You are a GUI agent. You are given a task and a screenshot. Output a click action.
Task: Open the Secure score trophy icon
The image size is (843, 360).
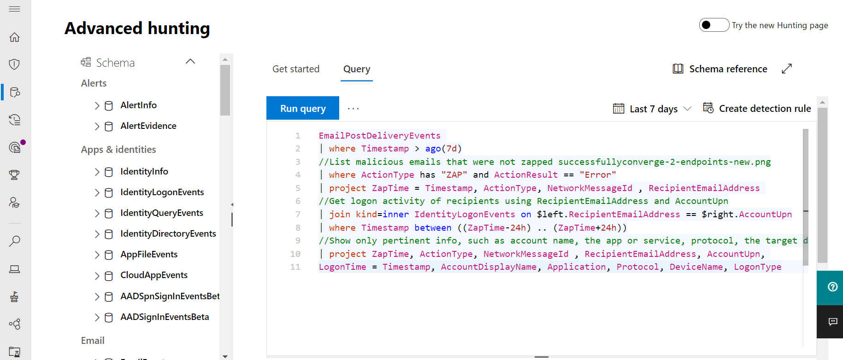(x=15, y=175)
